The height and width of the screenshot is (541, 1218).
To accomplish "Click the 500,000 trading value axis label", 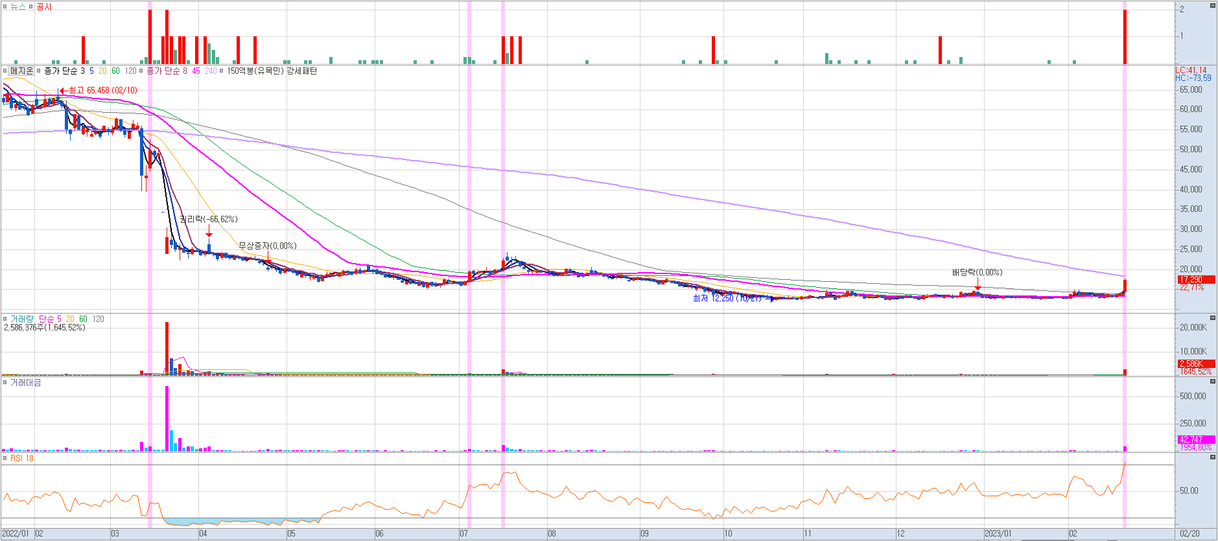I will pos(1193,396).
